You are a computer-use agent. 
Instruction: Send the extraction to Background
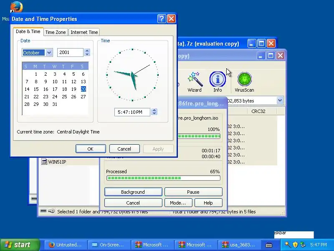(133, 192)
